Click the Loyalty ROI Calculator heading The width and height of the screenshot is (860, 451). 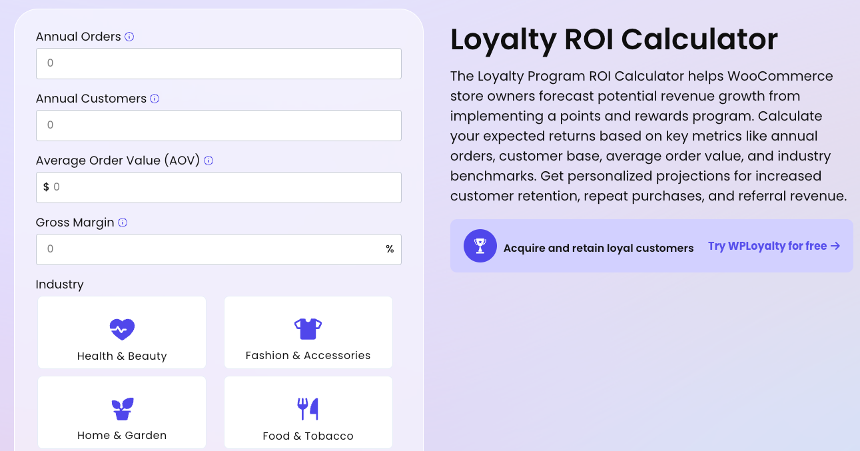tap(614, 40)
